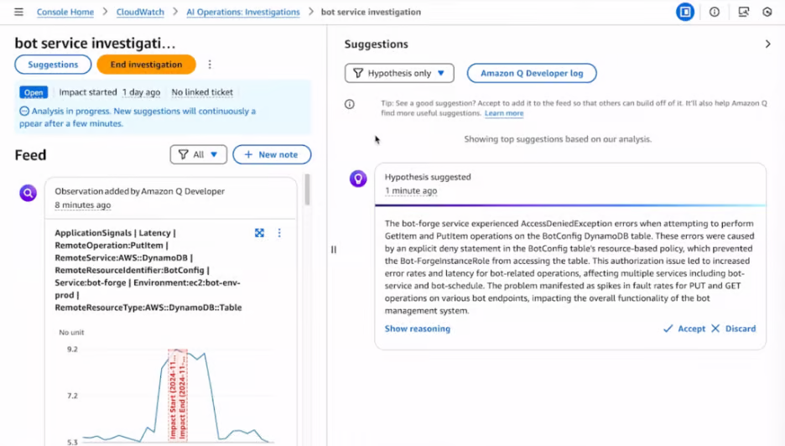Click the Amazon Q observation avatar icon
The height and width of the screenshot is (446, 785).
pyautogui.click(x=29, y=193)
